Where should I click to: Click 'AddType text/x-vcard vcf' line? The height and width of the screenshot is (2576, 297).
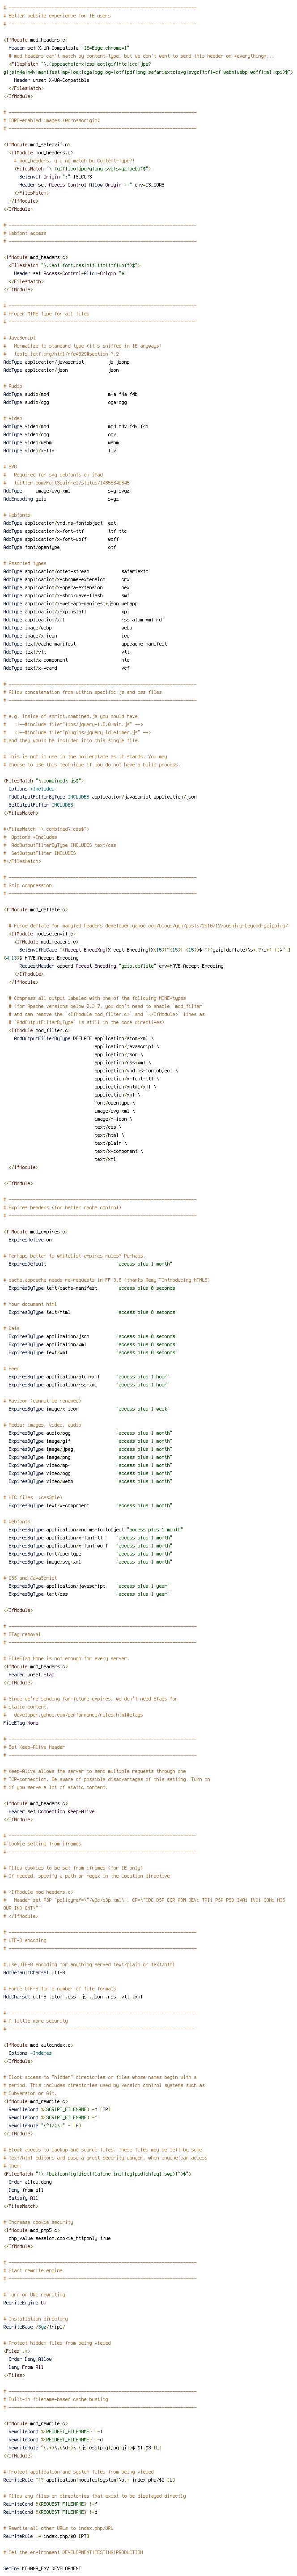66,667
